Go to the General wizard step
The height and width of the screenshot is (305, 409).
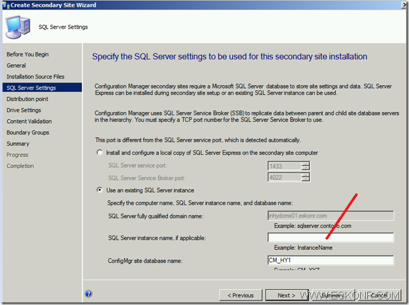(16, 65)
